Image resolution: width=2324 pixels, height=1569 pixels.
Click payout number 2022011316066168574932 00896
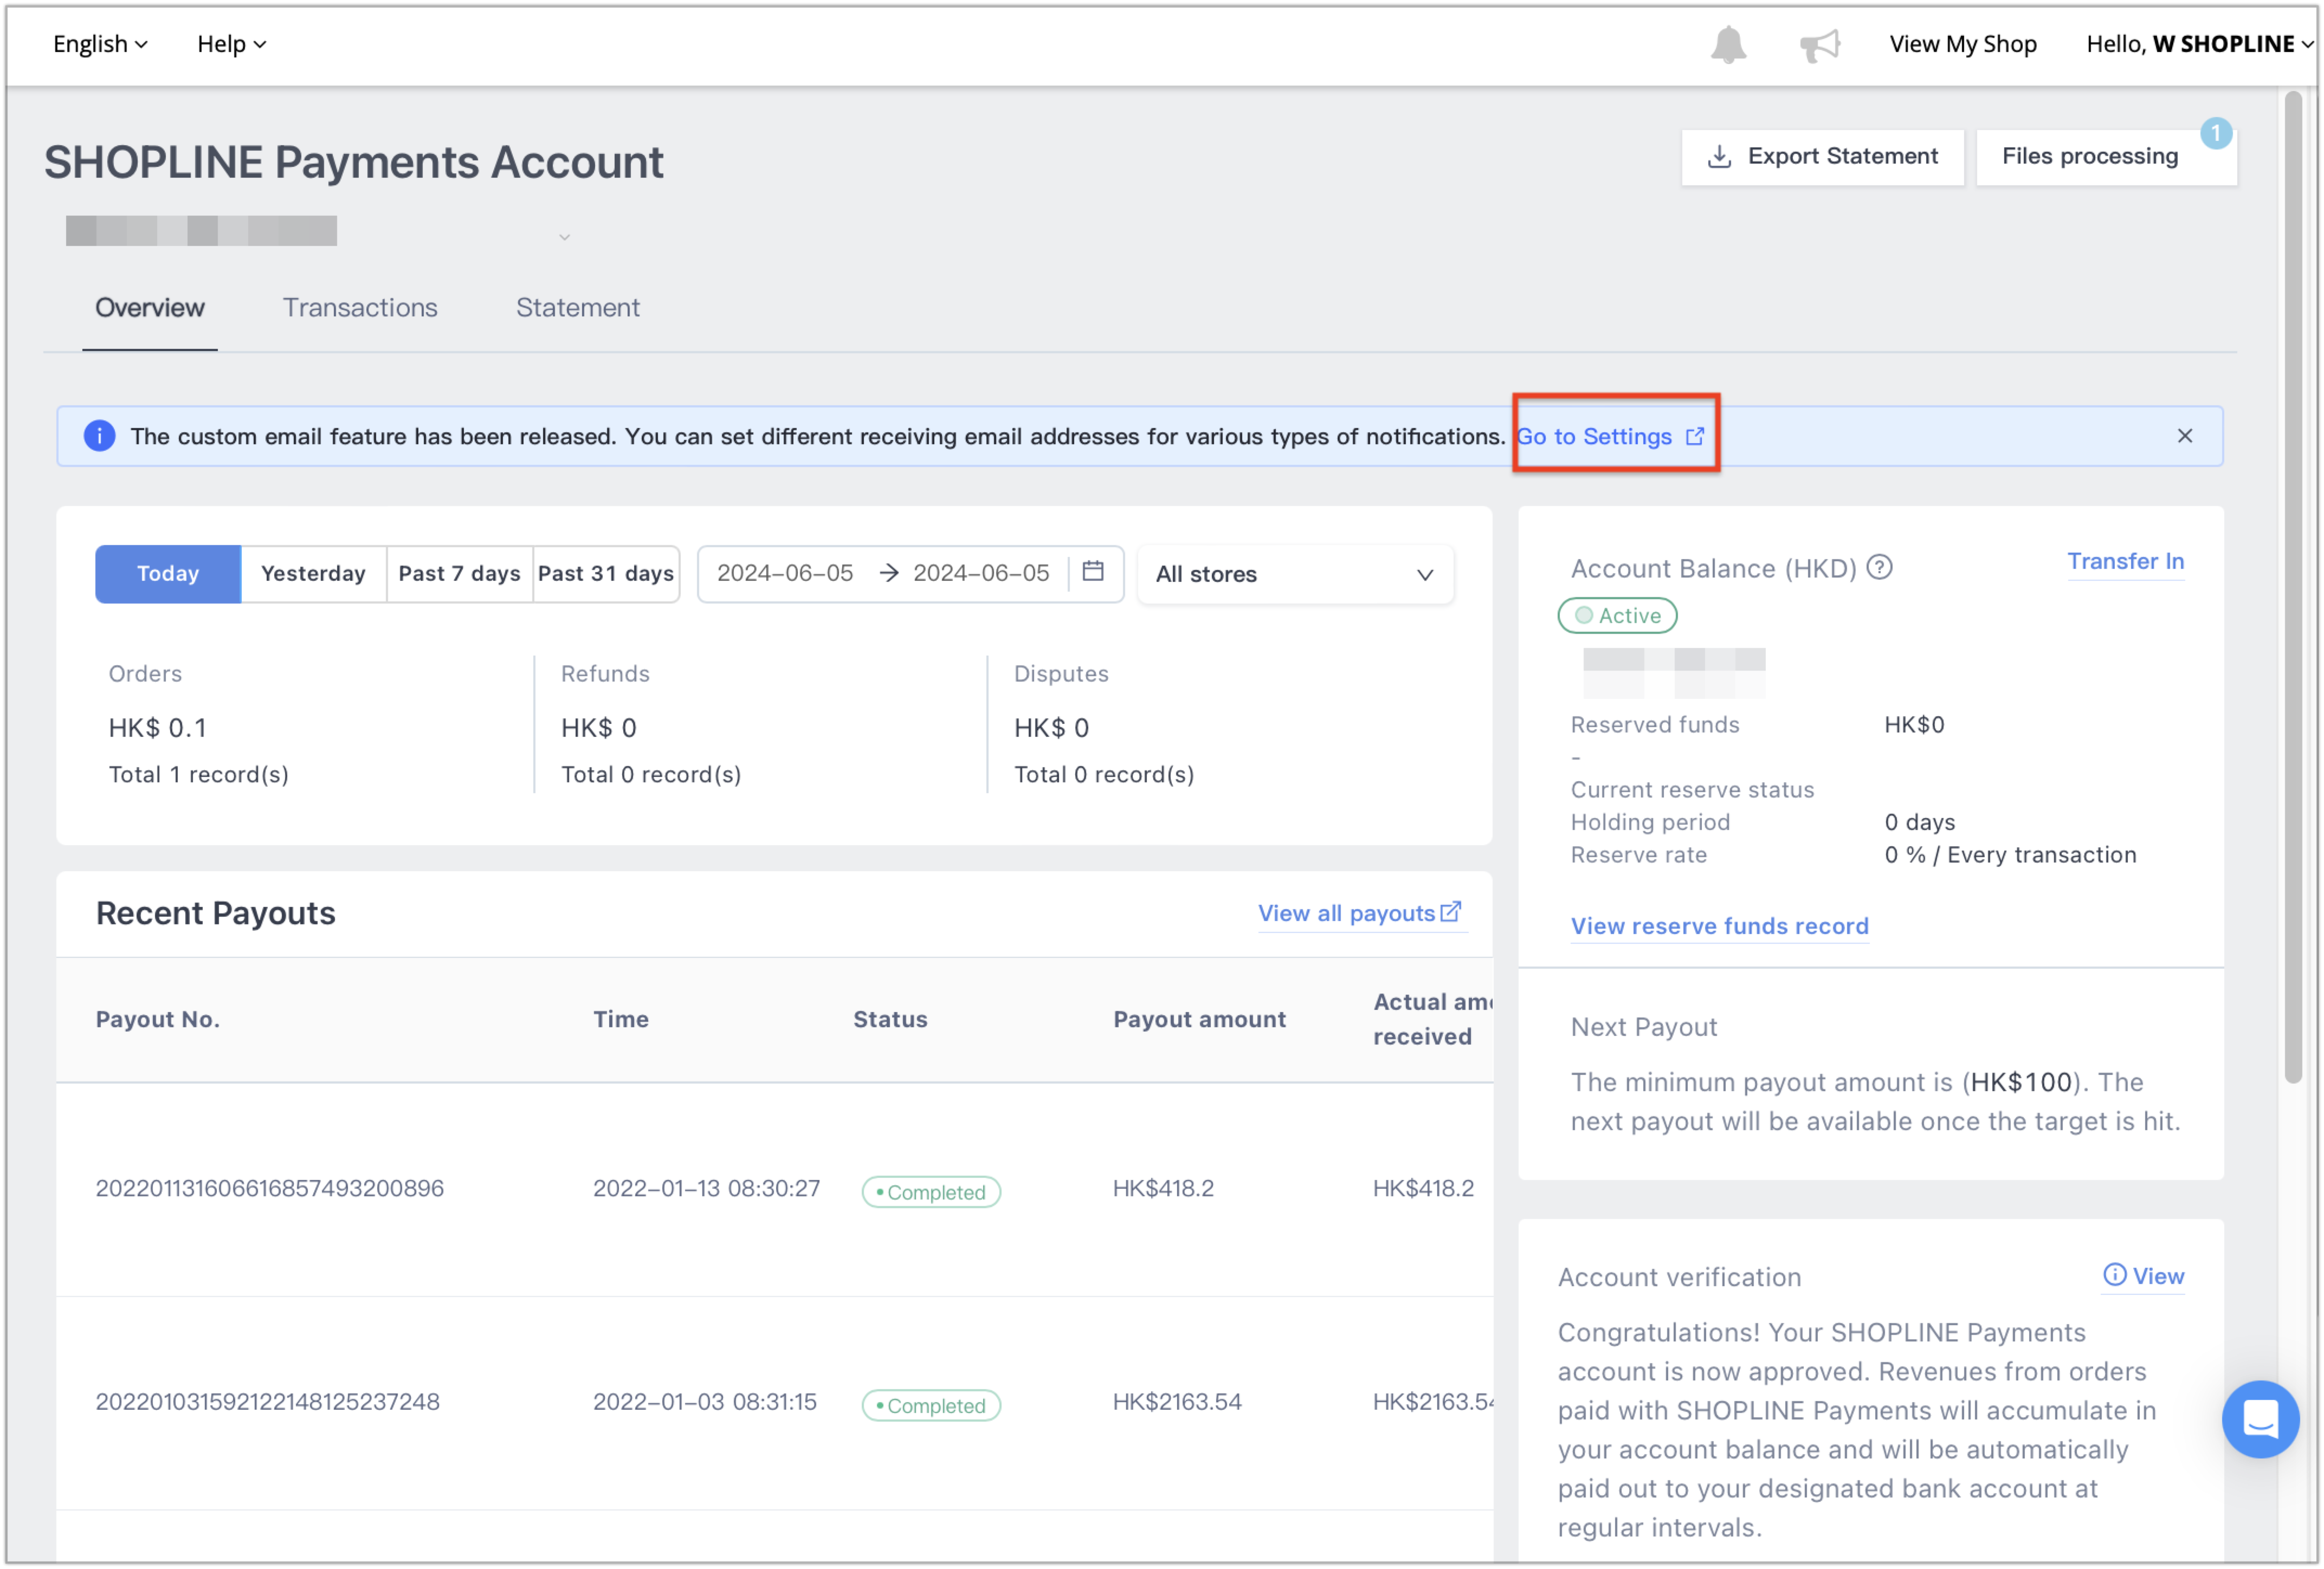(270, 1188)
